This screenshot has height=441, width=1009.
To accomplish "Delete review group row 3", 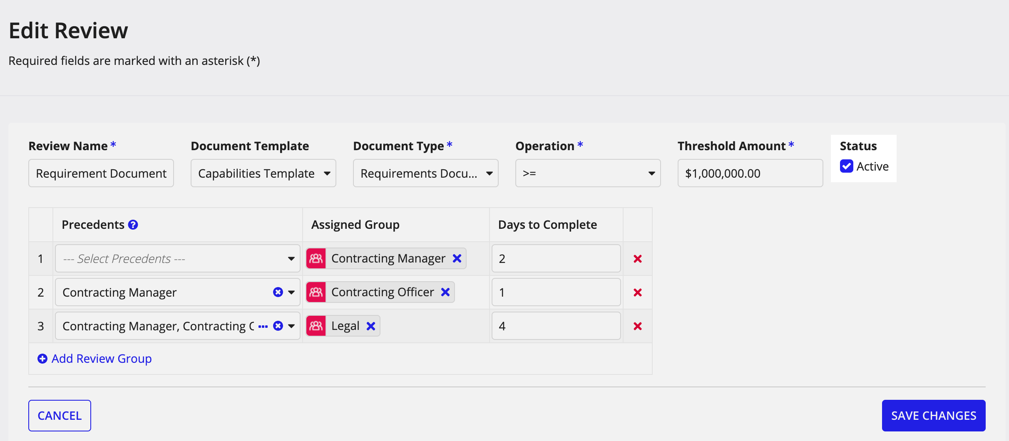I will click(x=637, y=326).
